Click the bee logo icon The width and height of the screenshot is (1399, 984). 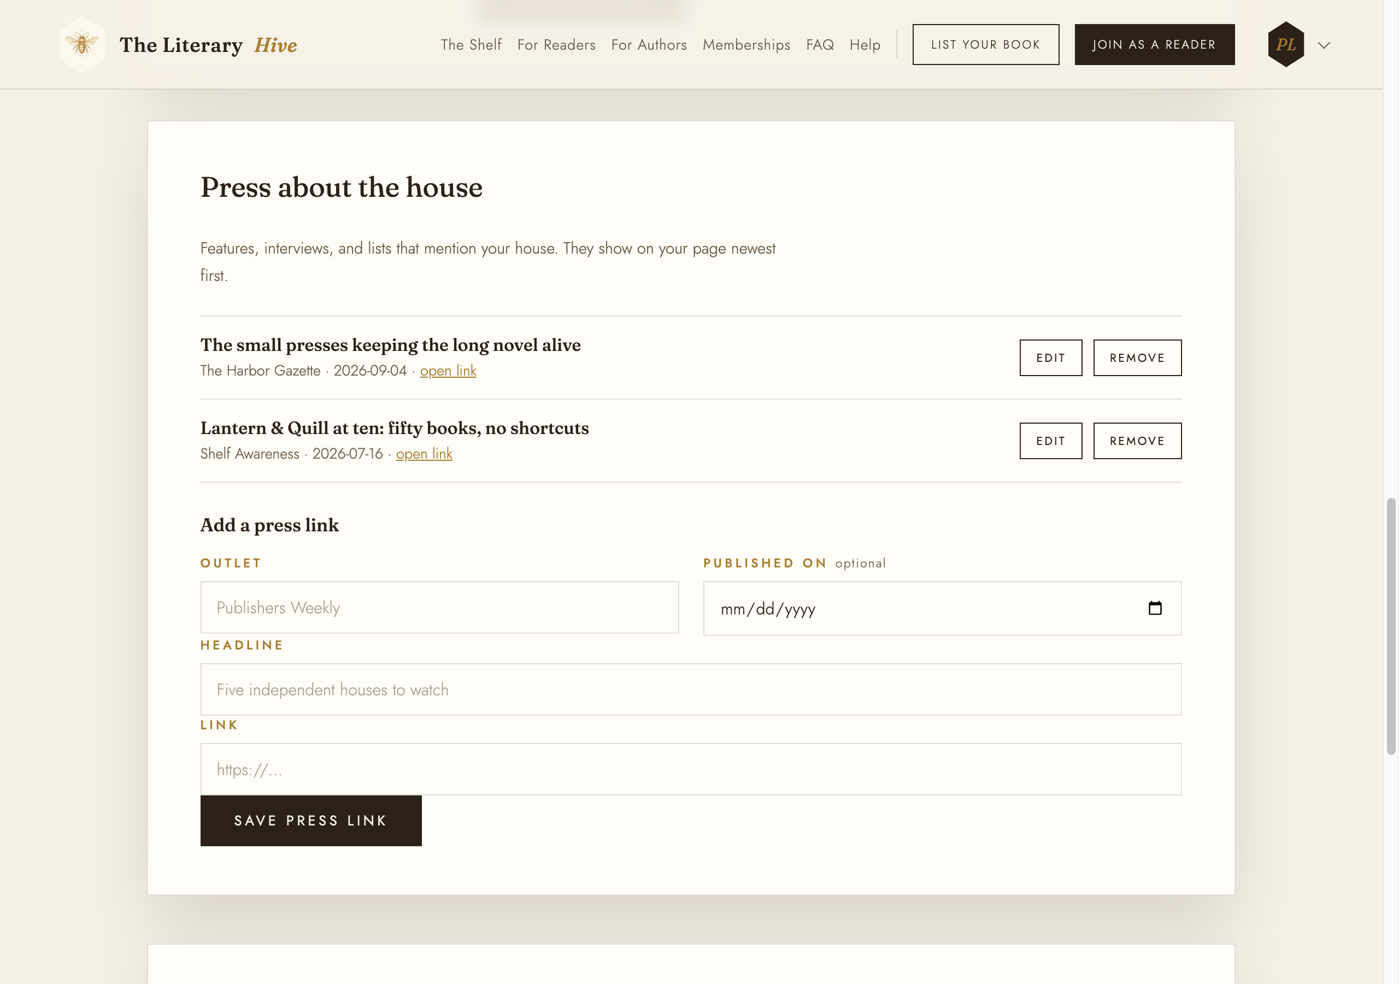81,44
